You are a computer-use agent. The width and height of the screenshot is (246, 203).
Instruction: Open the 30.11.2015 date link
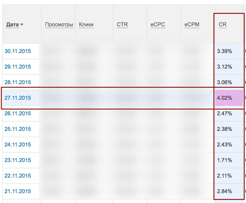[x=18, y=51]
